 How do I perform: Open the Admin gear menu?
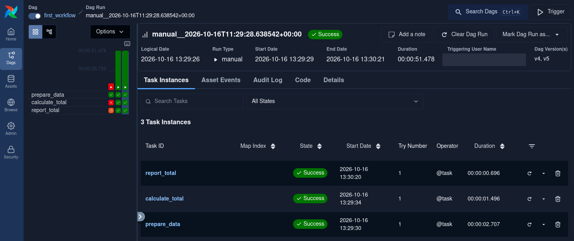(11, 129)
